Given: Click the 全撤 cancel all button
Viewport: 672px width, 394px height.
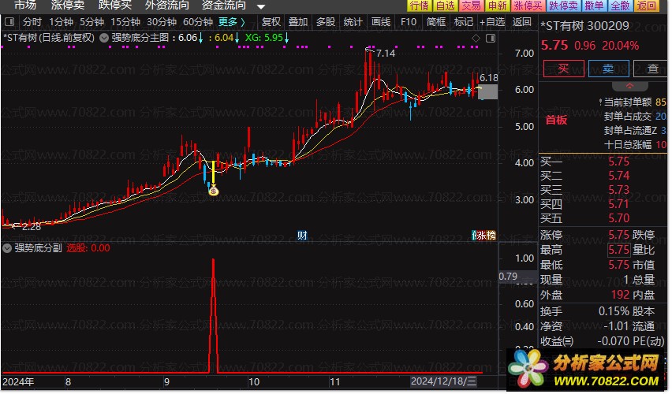Looking at the screenshot, I should 620,6.
